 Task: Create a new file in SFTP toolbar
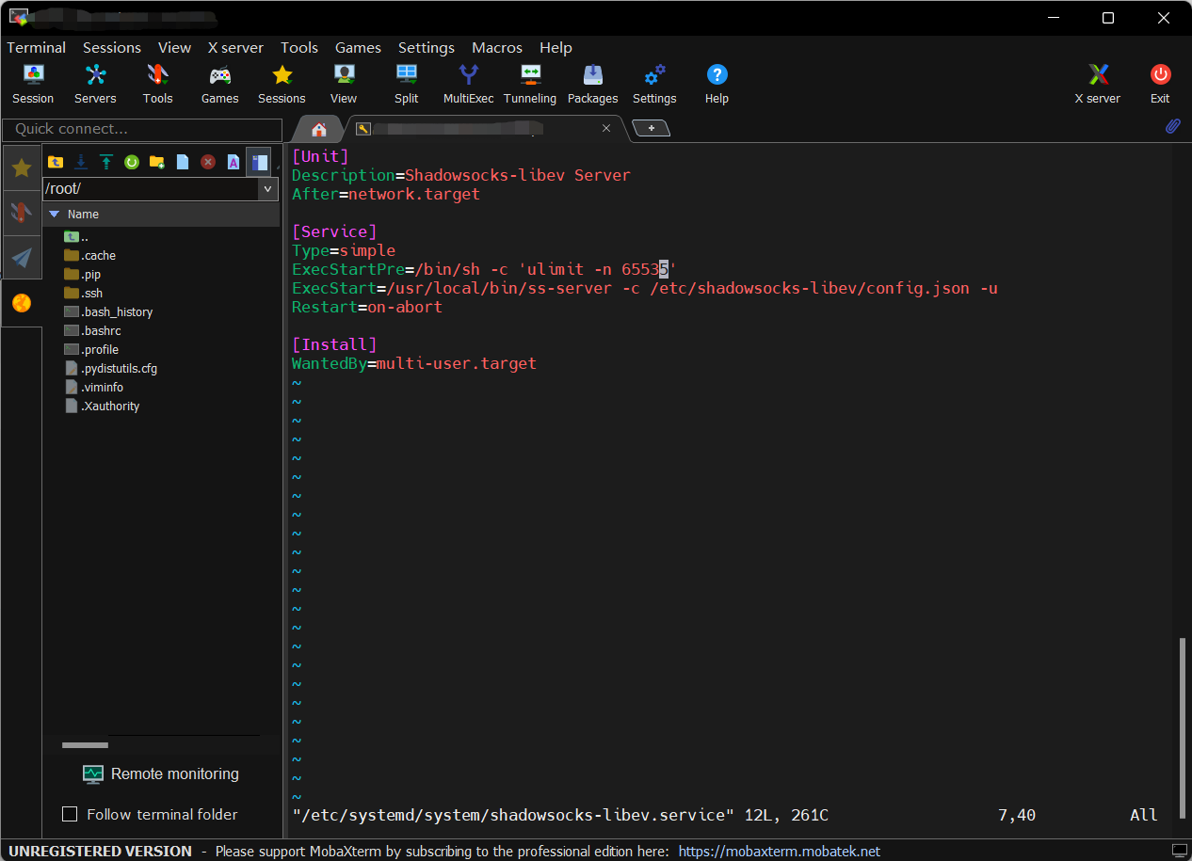[x=183, y=162]
